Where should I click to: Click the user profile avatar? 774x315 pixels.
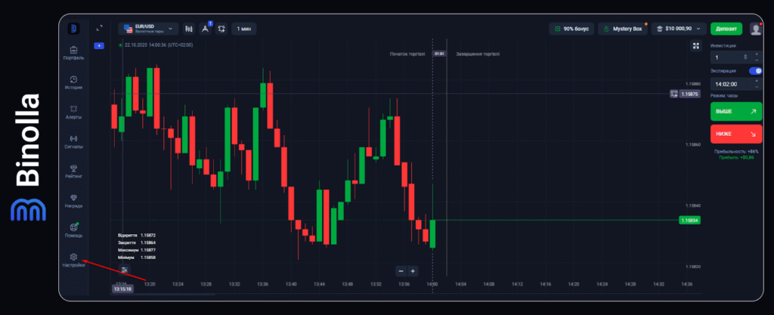pyautogui.click(x=756, y=29)
